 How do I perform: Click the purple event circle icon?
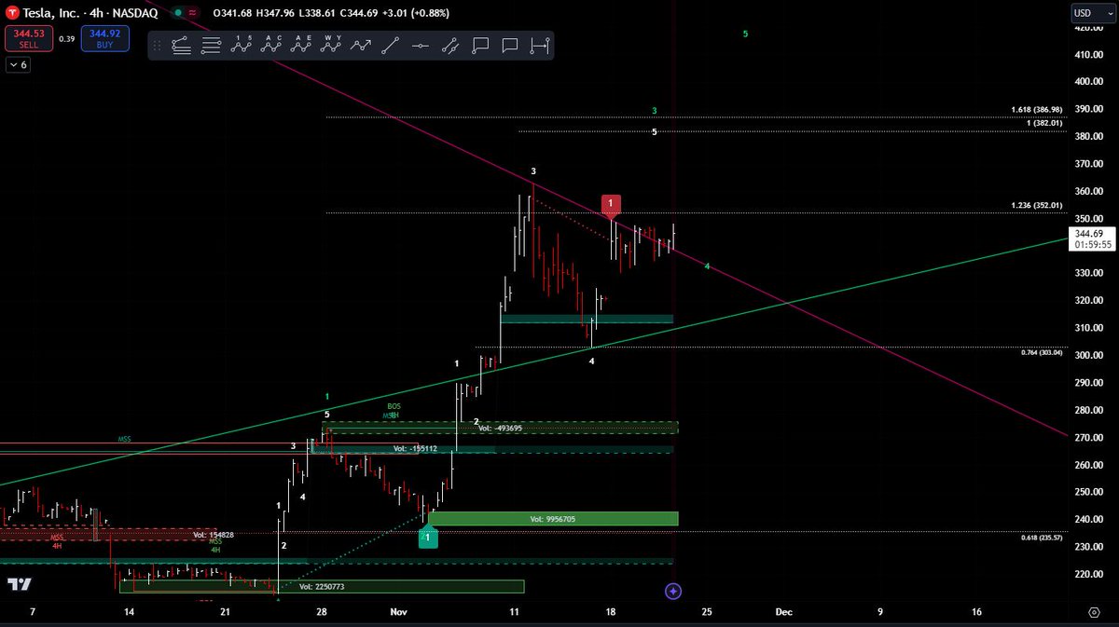(x=674, y=591)
